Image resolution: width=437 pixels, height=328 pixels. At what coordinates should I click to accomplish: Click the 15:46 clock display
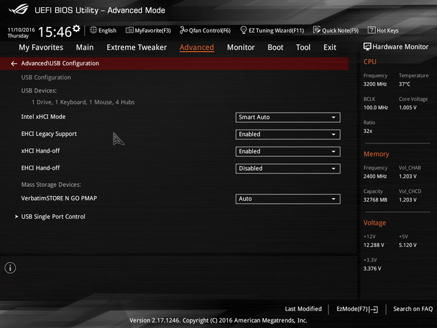point(55,32)
